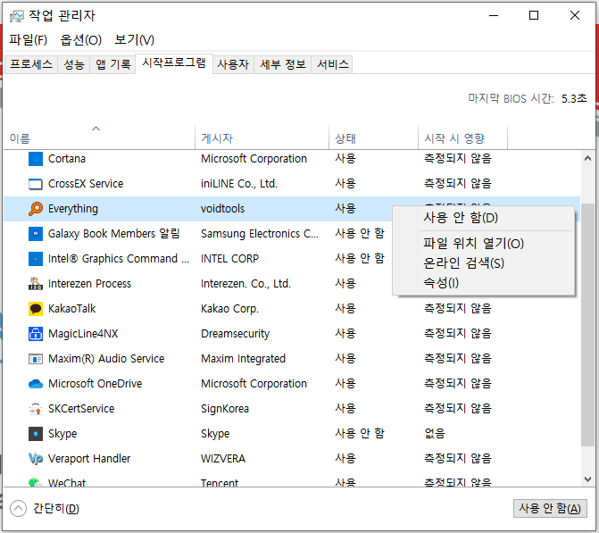Click the Cortana app icon
Image resolution: width=599 pixels, height=533 pixels.
(x=36, y=159)
